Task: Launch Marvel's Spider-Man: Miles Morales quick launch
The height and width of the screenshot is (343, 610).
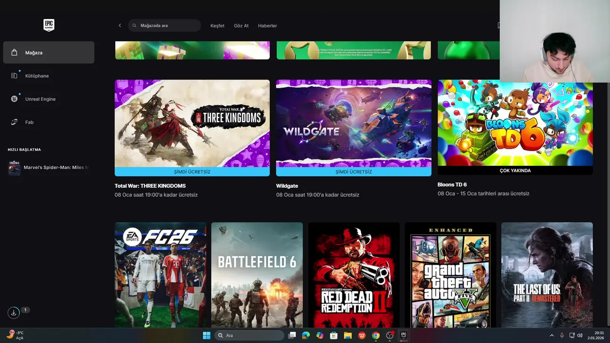Action: [49, 168]
